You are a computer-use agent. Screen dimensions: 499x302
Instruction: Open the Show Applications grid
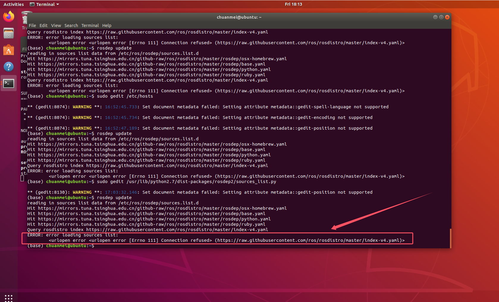(9, 298)
